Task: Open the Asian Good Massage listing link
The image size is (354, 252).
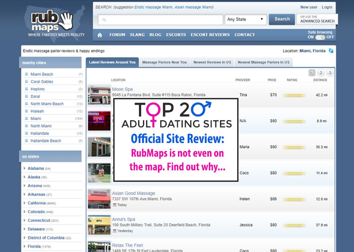Action: click(x=134, y=193)
